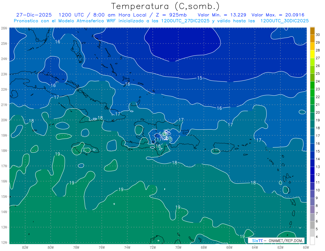
Task: Click longitude axis label "82W"
Action: point(25,247)
